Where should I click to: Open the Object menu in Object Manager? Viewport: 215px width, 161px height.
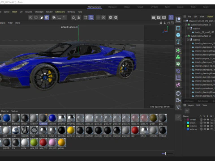pyautogui.click(x=210, y=17)
